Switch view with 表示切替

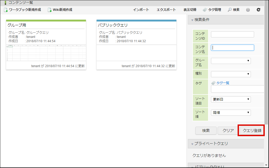tap(190, 10)
